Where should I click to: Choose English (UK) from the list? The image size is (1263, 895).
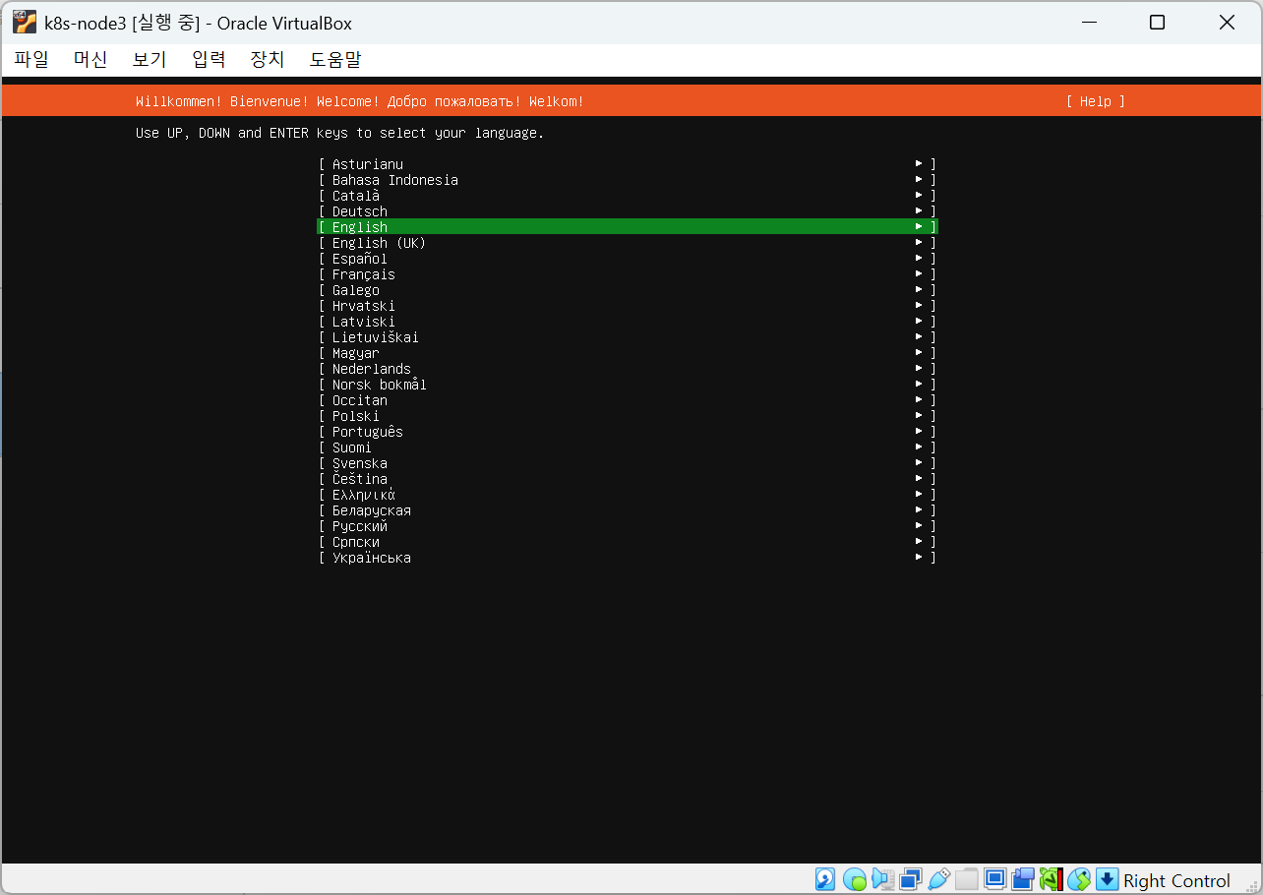(628, 243)
